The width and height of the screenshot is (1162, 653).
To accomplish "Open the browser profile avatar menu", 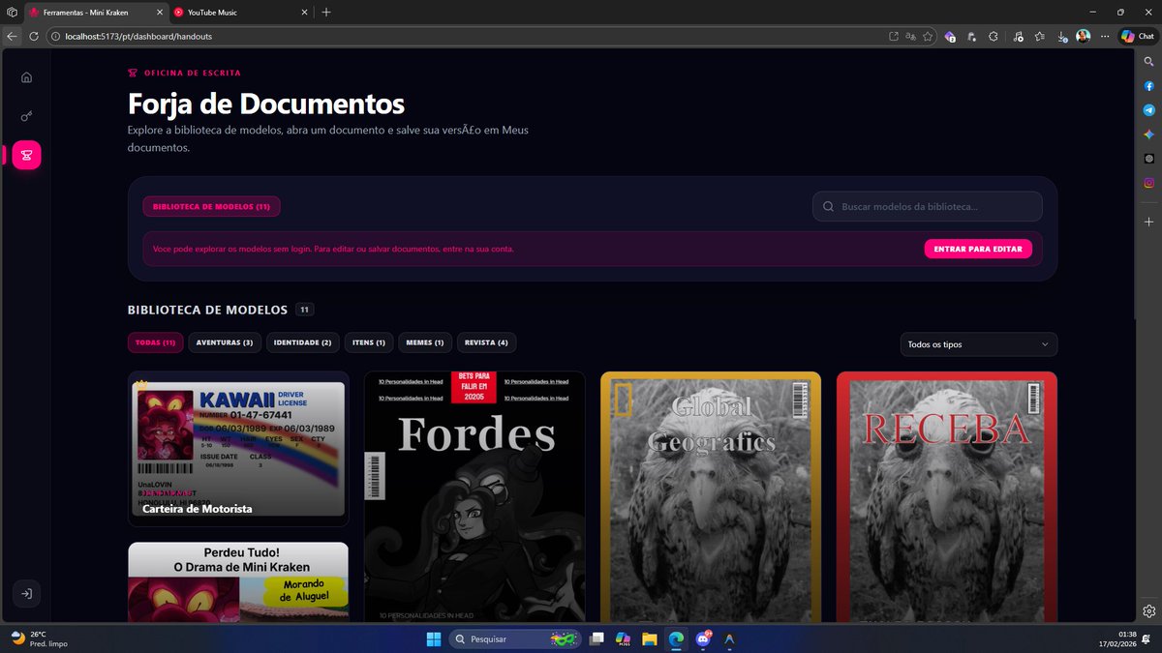I will point(1082,36).
